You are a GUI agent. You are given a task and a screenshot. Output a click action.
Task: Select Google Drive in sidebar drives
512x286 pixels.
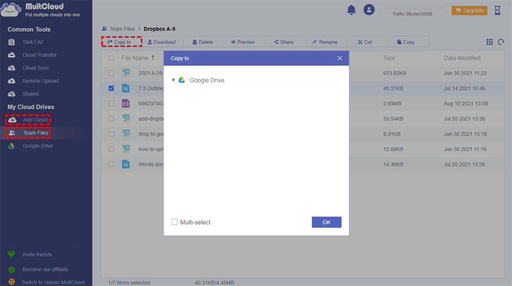pyautogui.click(x=37, y=146)
